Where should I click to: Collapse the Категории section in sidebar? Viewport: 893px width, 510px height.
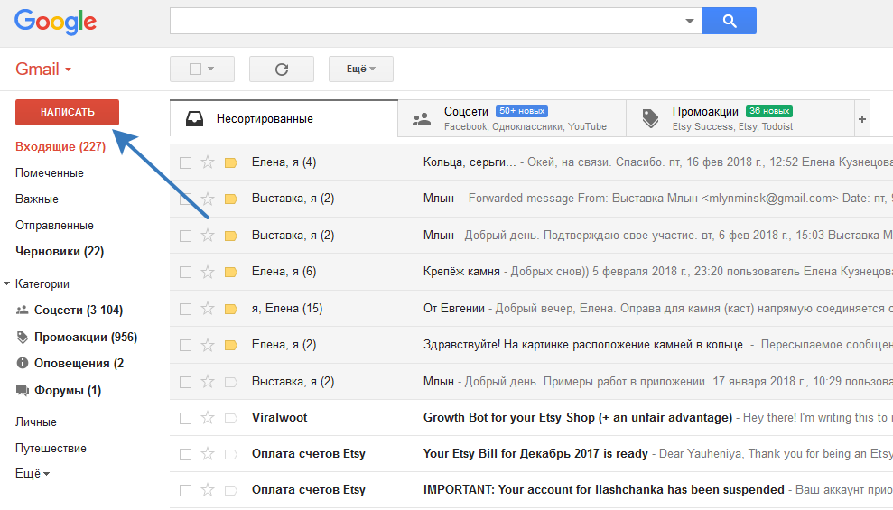tap(7, 283)
